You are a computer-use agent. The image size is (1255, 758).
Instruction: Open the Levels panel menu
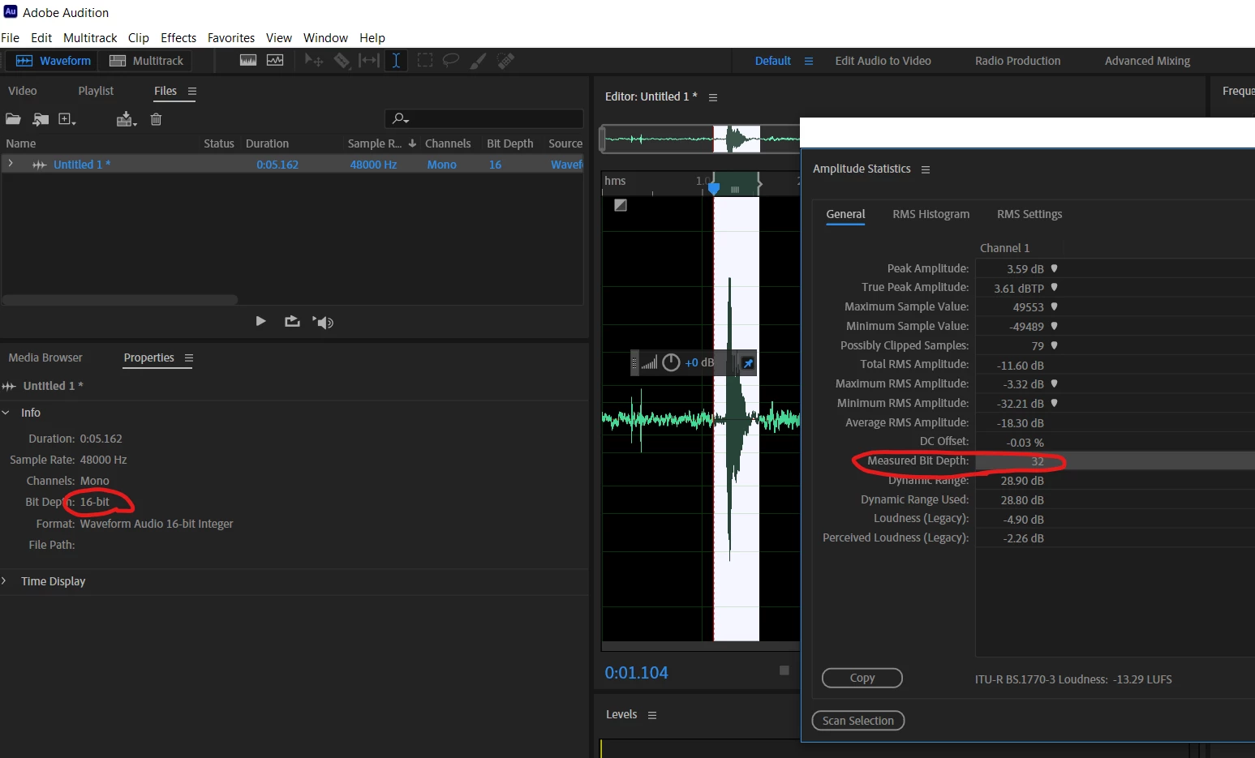click(652, 715)
